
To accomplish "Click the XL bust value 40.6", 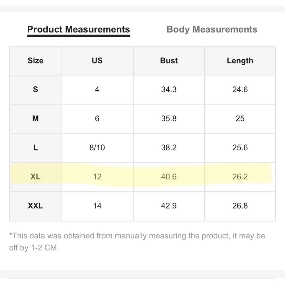I will pos(169,177).
